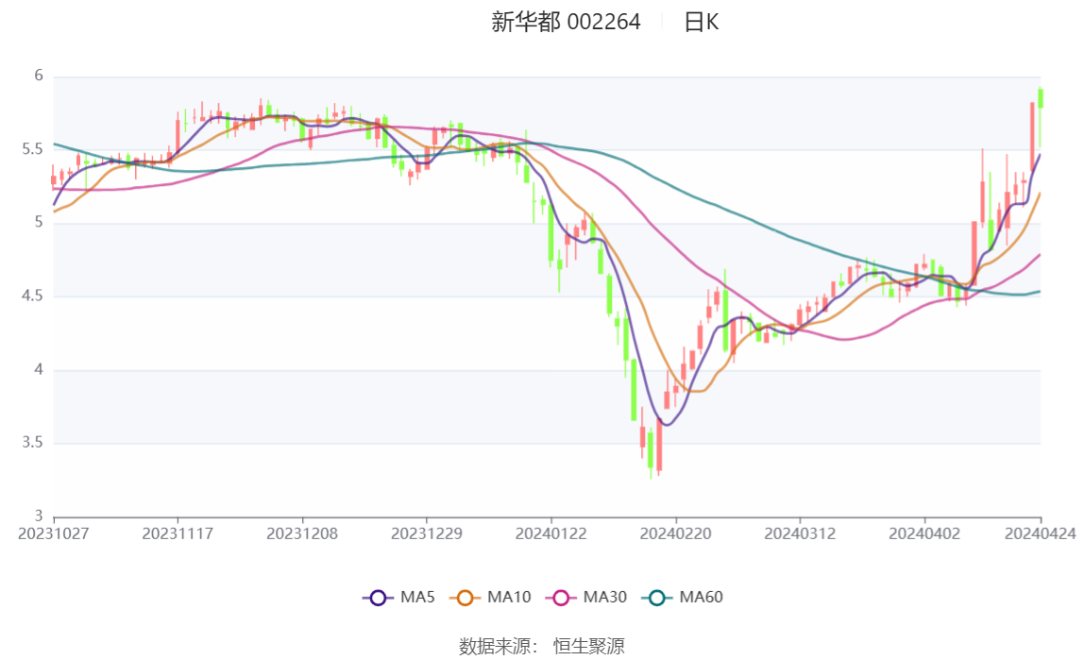Select the 20231229 date on x-axis
This screenshot has height=660, width=1084.
426,533
